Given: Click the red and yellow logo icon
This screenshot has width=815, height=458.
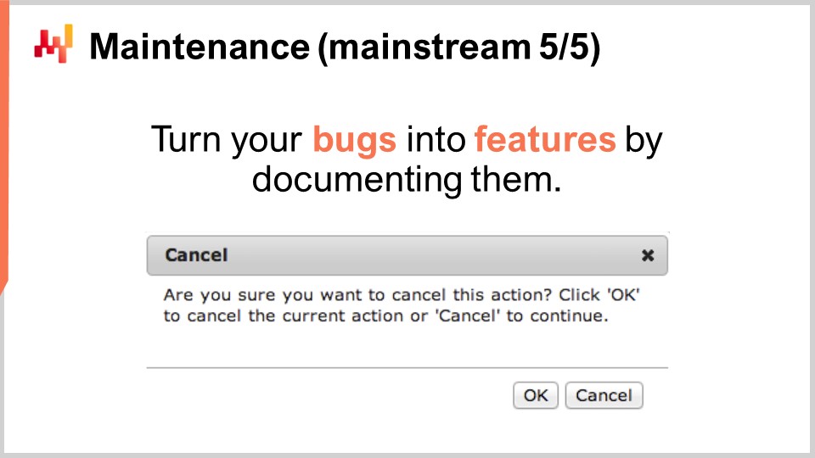Looking at the screenshot, I should pyautogui.click(x=53, y=44).
